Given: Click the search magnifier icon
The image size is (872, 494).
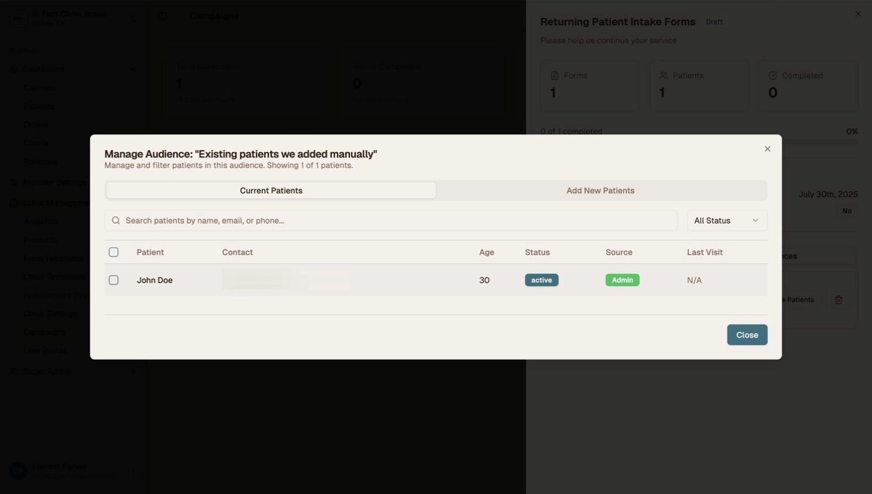Looking at the screenshot, I should click(116, 221).
